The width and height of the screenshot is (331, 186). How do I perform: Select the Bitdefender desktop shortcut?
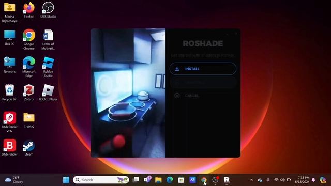click(x=9, y=148)
